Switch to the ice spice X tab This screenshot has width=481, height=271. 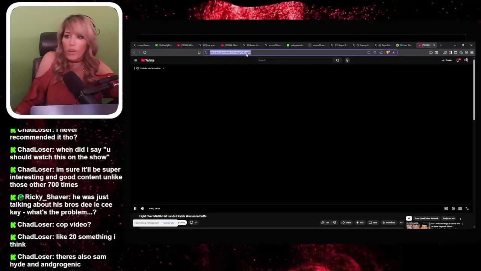pos(208,45)
